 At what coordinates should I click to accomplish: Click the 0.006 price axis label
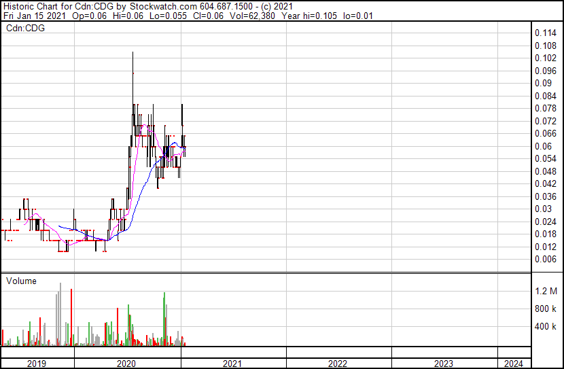[546, 259]
